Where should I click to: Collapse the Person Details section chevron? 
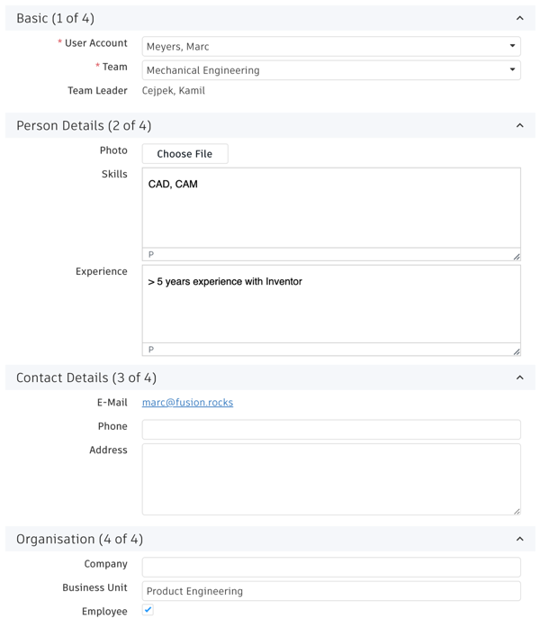(x=519, y=126)
